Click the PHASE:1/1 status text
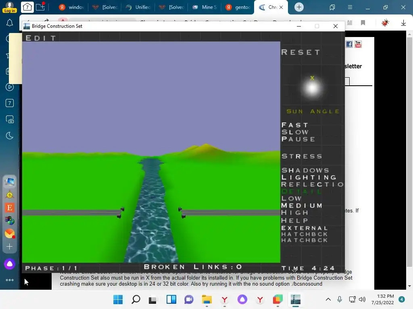 (51, 268)
